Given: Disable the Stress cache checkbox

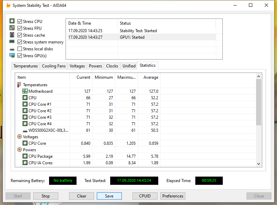Looking at the screenshot, I should click(x=20, y=35).
